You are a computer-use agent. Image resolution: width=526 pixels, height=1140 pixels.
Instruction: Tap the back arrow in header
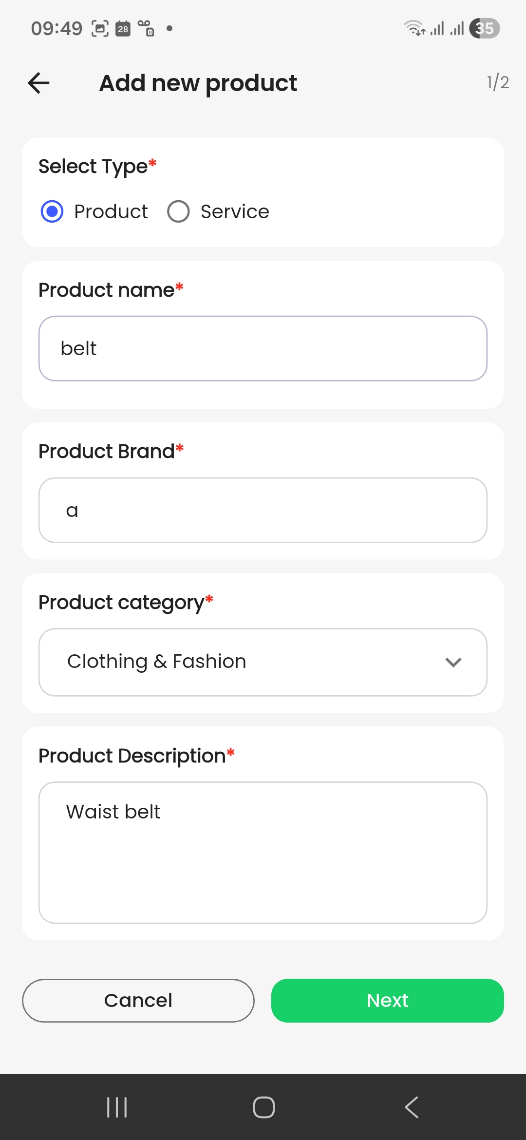click(x=39, y=83)
